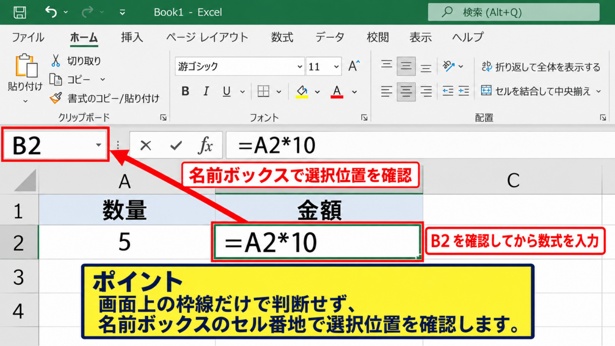Click increase indent icon
The height and width of the screenshot is (346, 615).
(x=464, y=91)
